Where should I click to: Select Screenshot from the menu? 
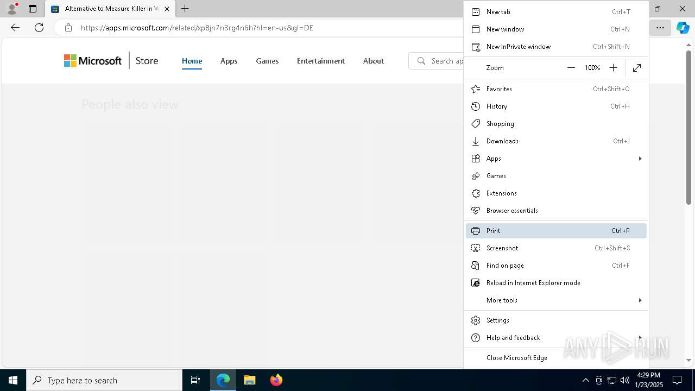556,248
